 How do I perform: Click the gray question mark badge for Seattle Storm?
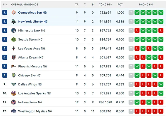pos(131,40)
